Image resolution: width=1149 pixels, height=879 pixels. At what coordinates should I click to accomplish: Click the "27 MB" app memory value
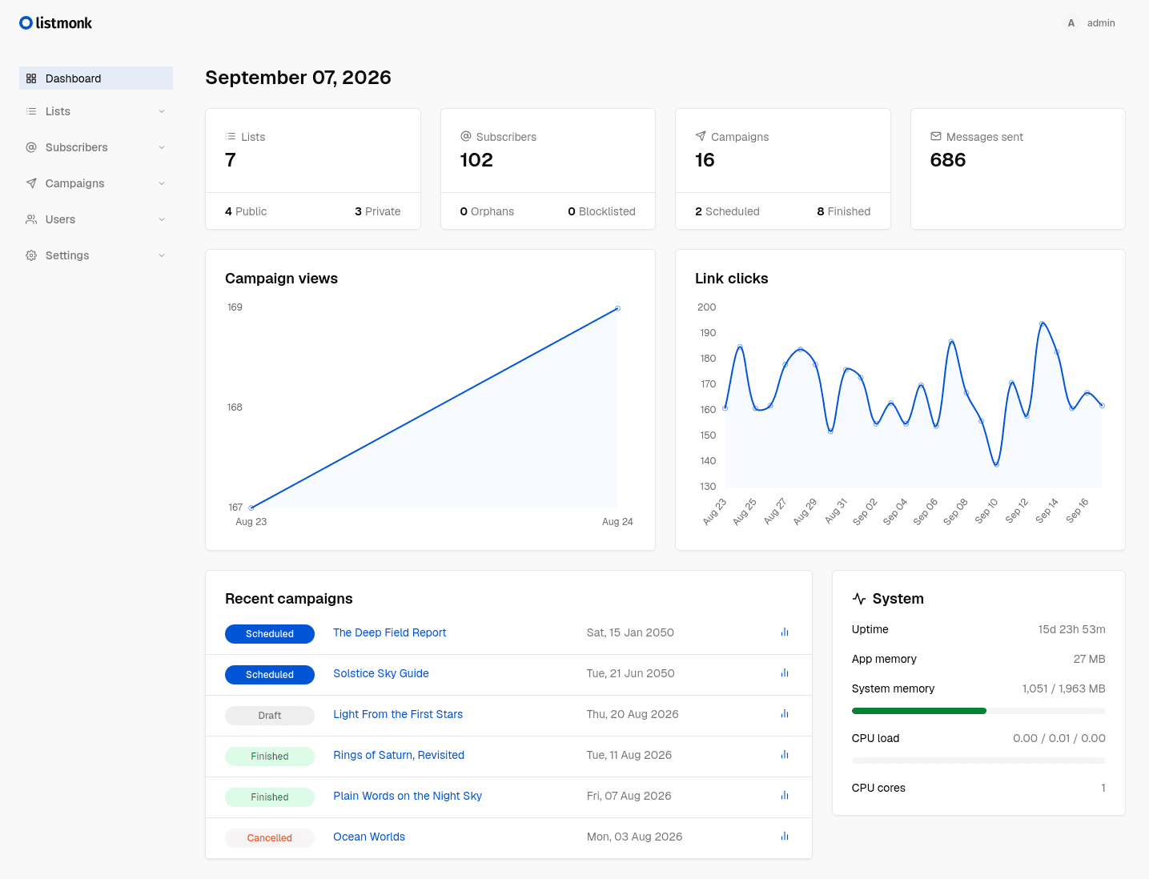point(1089,659)
